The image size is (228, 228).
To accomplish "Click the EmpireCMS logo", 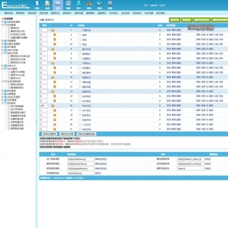I will [x=16, y=5].
